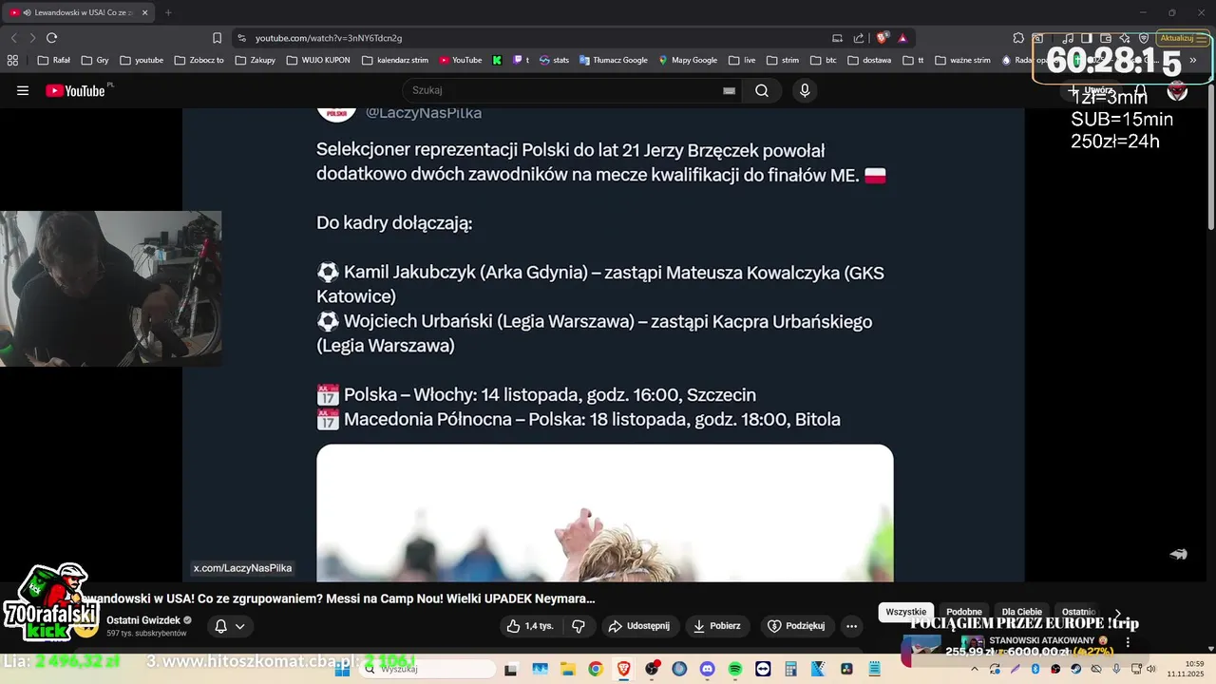This screenshot has height=684, width=1216.
Task: Open Brave browser from taskbar
Action: pyautogui.click(x=623, y=669)
